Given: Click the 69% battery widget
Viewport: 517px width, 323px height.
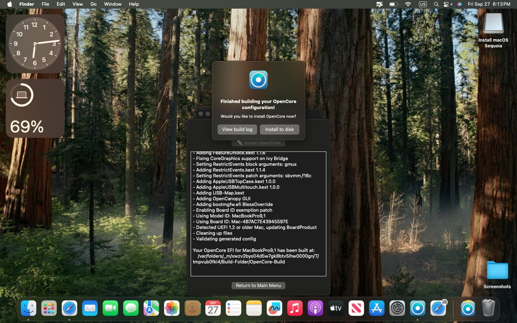Looking at the screenshot, I should (x=35, y=108).
